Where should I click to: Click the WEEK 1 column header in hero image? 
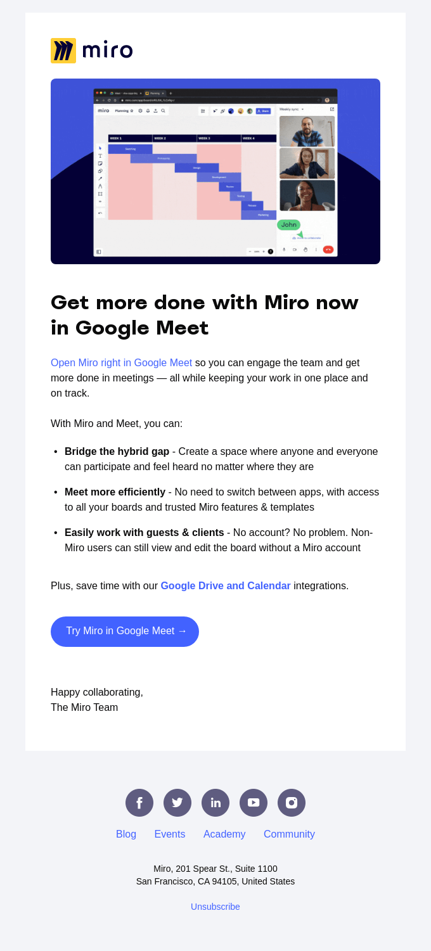click(130, 138)
